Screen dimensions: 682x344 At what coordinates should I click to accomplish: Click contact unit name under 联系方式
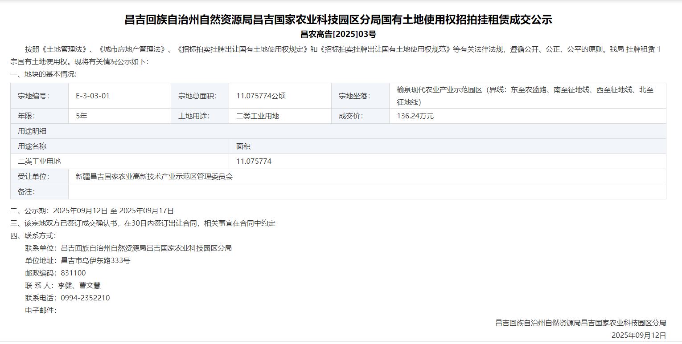point(146,248)
